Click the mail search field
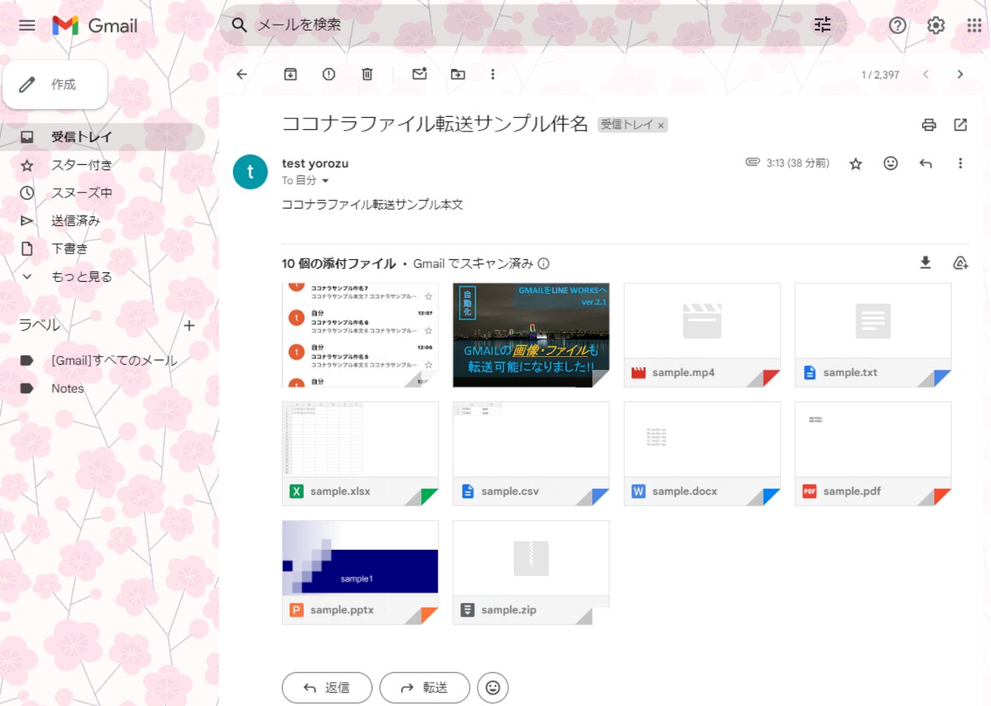The width and height of the screenshot is (991, 706). (x=532, y=25)
